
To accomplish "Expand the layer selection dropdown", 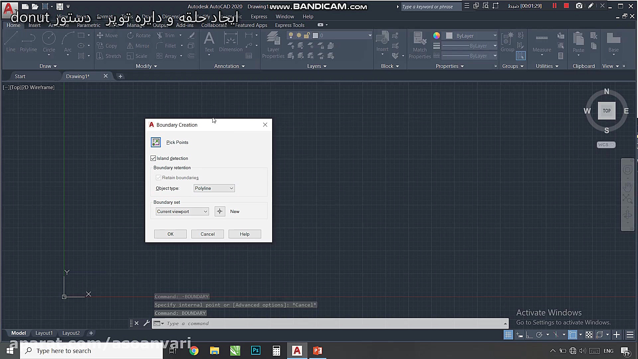I will pos(370,36).
